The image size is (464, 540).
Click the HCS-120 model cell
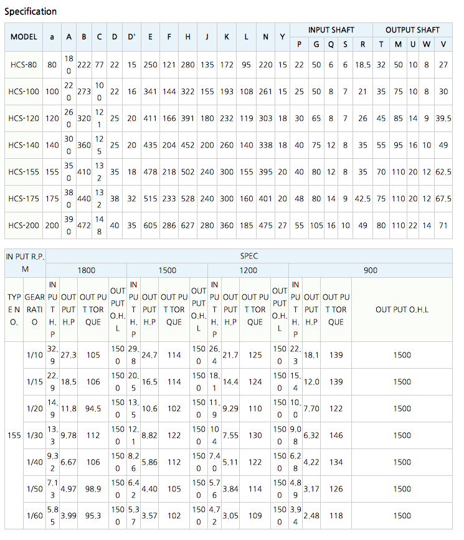click(24, 118)
